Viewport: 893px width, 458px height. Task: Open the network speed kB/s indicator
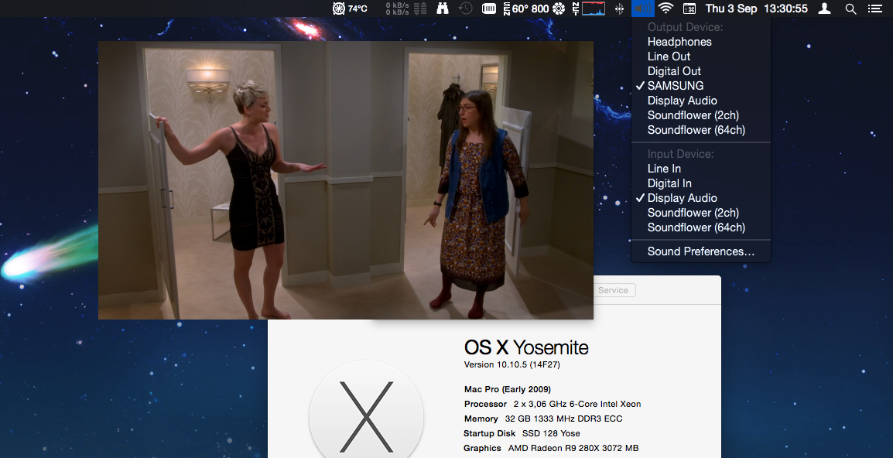click(x=405, y=9)
